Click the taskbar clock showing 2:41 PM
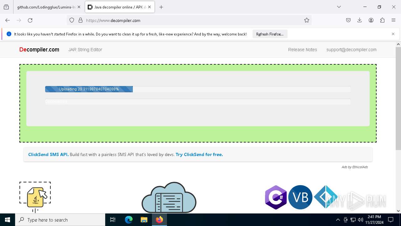Image resolution: width=401 pixels, height=226 pixels. pyautogui.click(x=374, y=220)
